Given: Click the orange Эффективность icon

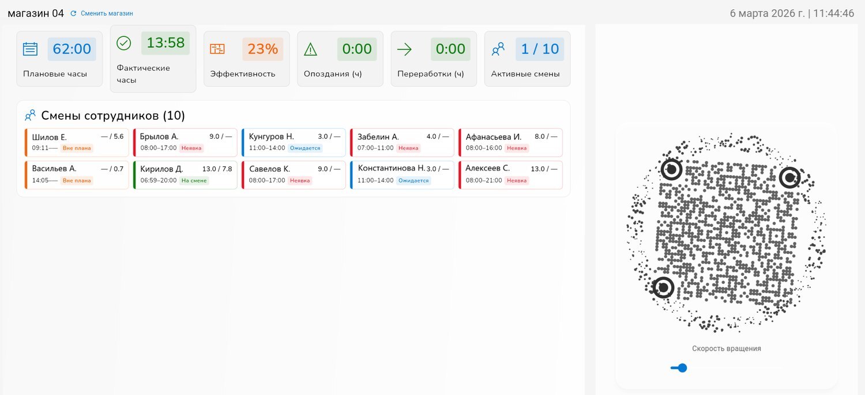Looking at the screenshot, I should [217, 49].
